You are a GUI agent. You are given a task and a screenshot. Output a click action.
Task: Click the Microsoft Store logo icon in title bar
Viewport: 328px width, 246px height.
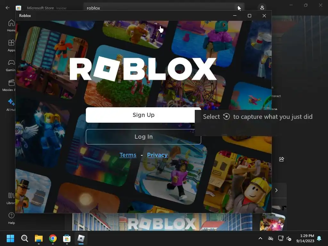pos(18,8)
